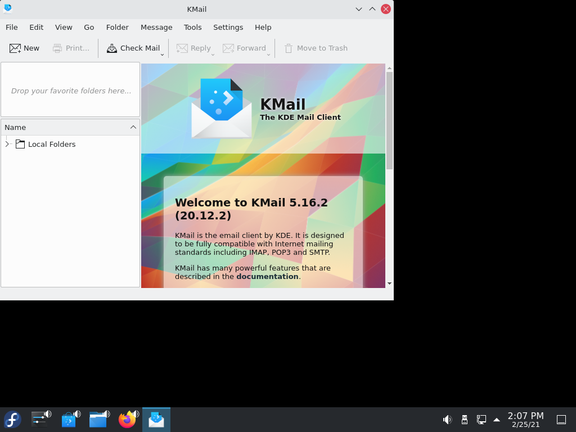Minimize the KMail window

pyautogui.click(x=359, y=9)
